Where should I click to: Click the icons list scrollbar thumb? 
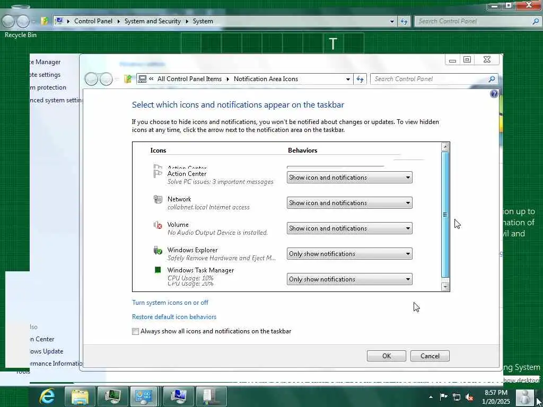coord(445,214)
